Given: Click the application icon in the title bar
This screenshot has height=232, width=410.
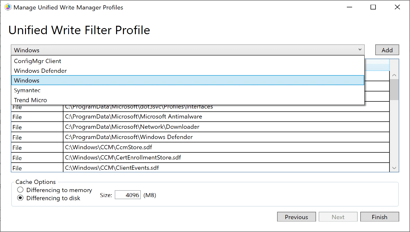Looking at the screenshot, I should click(x=8, y=7).
